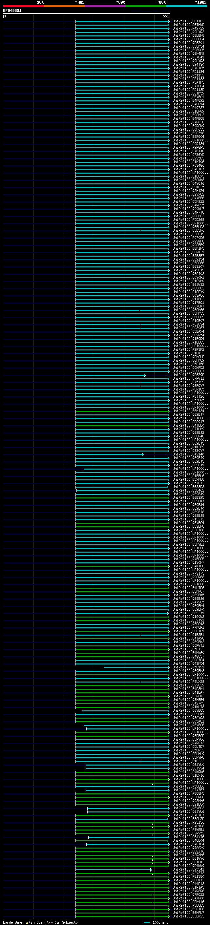The image size is (210, 925).
Task: Click the query end position 551
Action: point(165,16)
